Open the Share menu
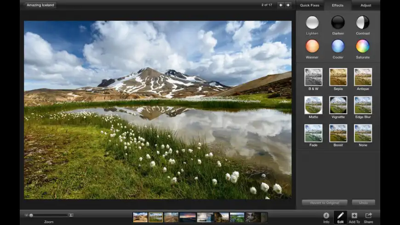This screenshot has width=400, height=225. point(368,216)
